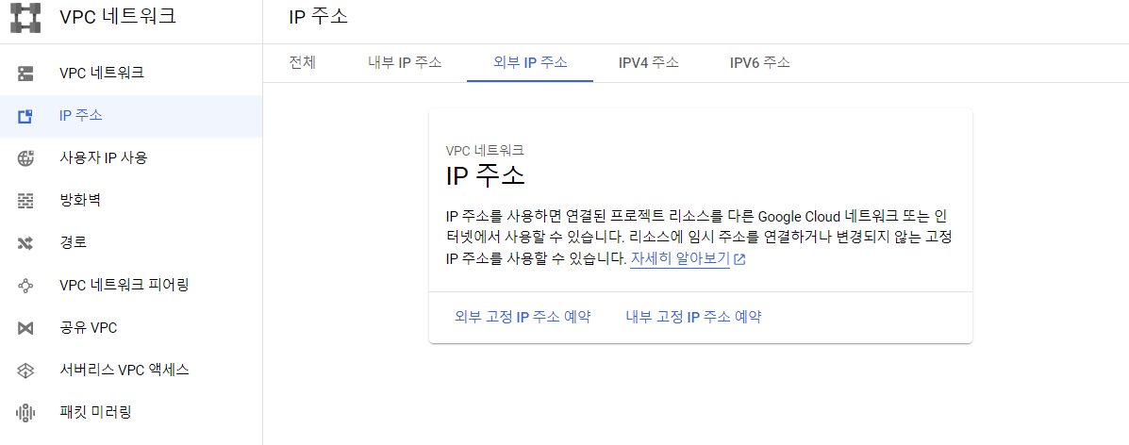Go to 공유 VPC in the sidebar
The image size is (1129, 445).
[131, 328]
